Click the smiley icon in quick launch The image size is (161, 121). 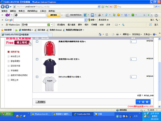pos(17,116)
